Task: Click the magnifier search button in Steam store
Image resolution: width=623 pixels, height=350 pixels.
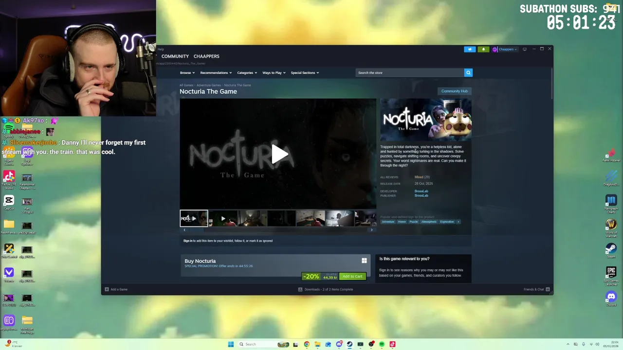Action: [468, 72]
